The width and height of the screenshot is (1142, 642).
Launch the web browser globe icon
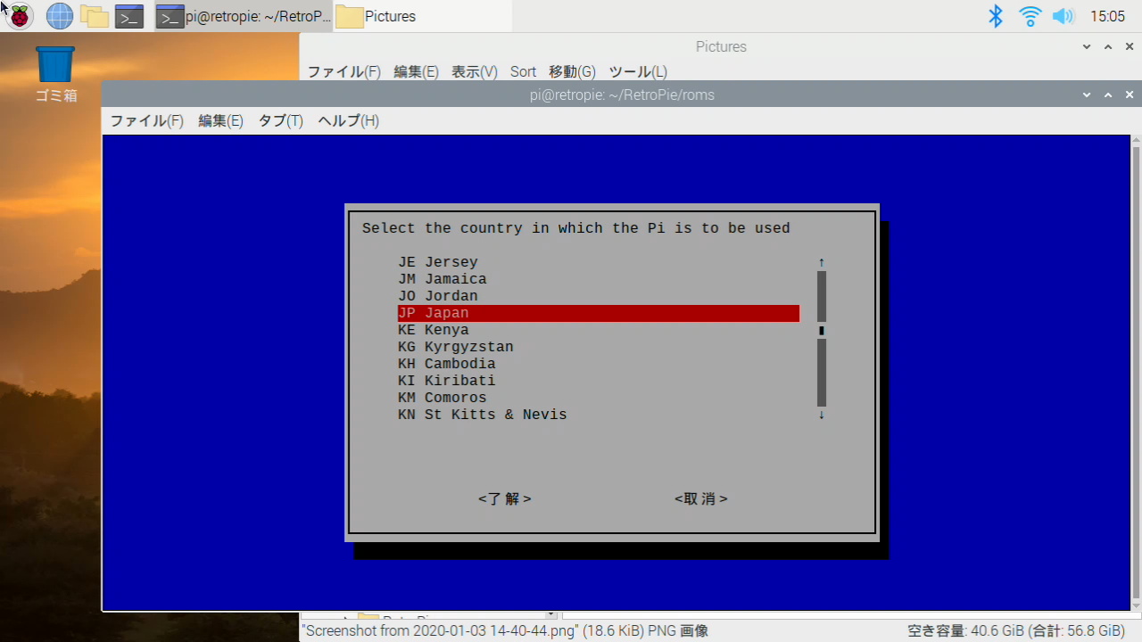(59, 15)
